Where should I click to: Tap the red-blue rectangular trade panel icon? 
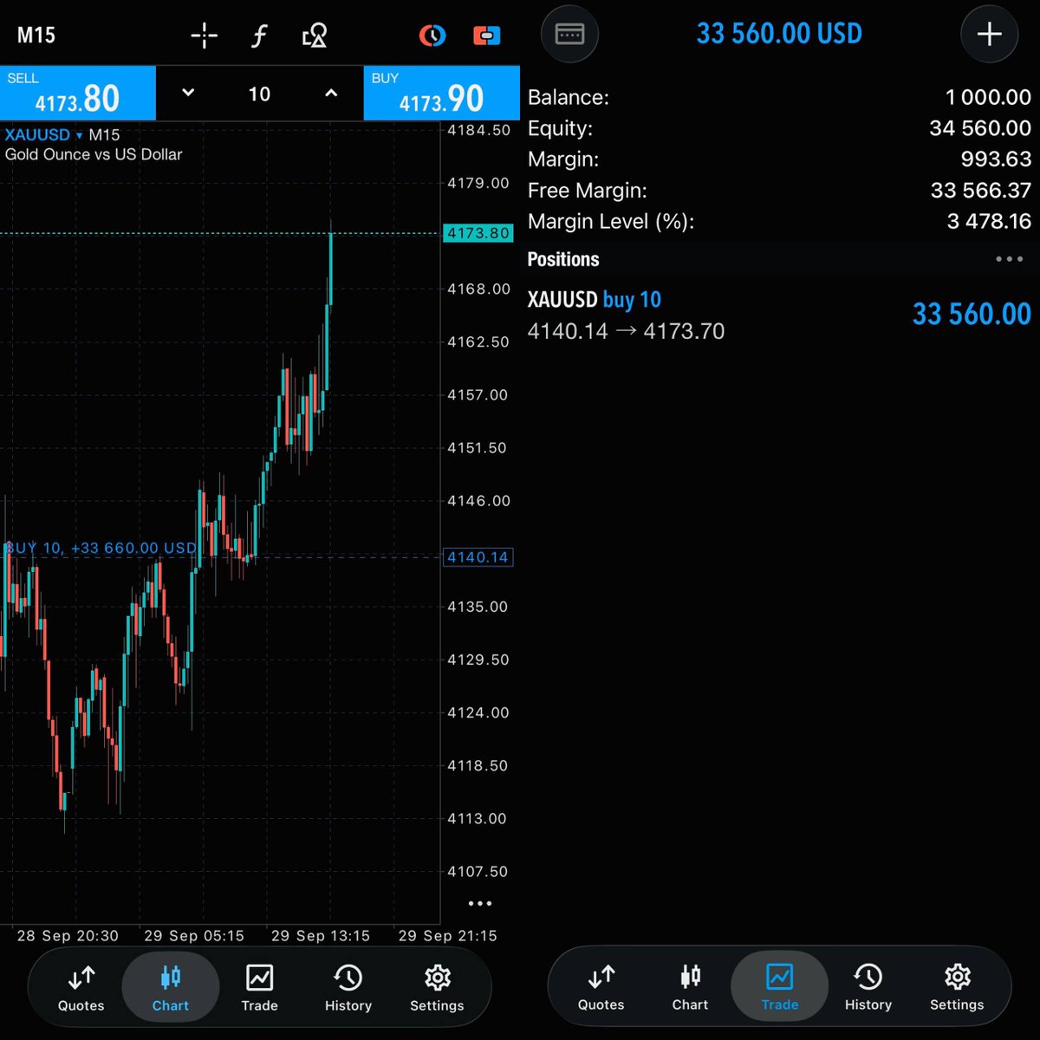[487, 36]
